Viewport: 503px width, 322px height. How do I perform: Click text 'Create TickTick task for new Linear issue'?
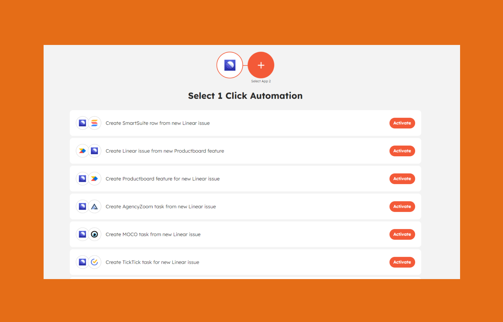152,262
